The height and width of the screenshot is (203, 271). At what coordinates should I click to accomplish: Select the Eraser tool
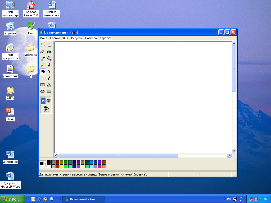[x=43, y=52]
